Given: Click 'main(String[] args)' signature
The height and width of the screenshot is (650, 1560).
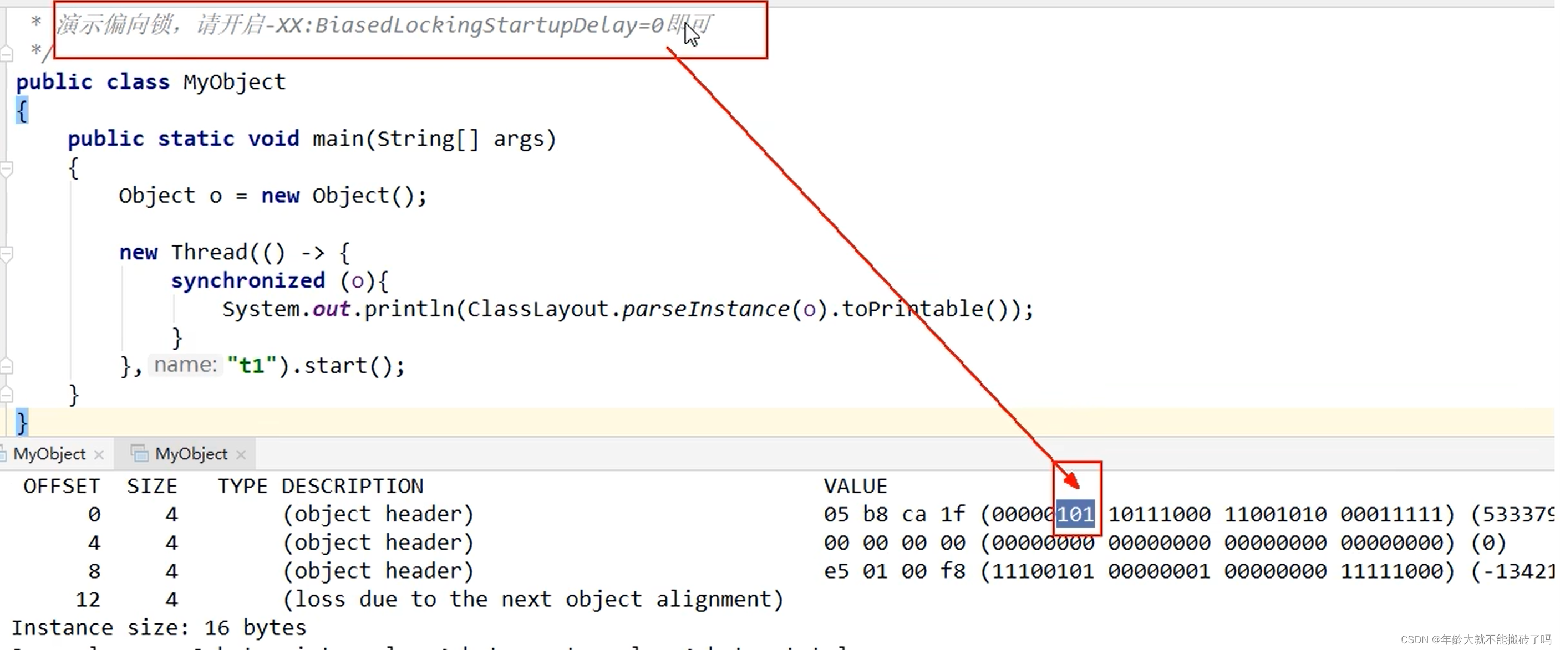Looking at the screenshot, I should point(434,139).
